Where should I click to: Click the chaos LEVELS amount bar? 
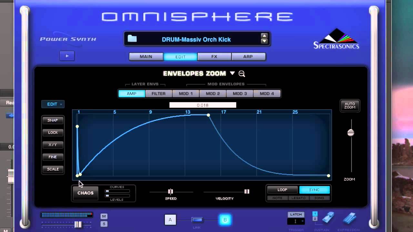pos(117,196)
